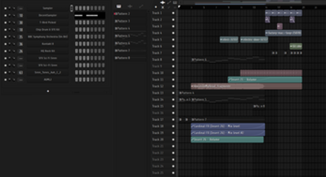
Task: Toggle first step of Sampler channel
Action: pyautogui.click(x=76, y=8)
